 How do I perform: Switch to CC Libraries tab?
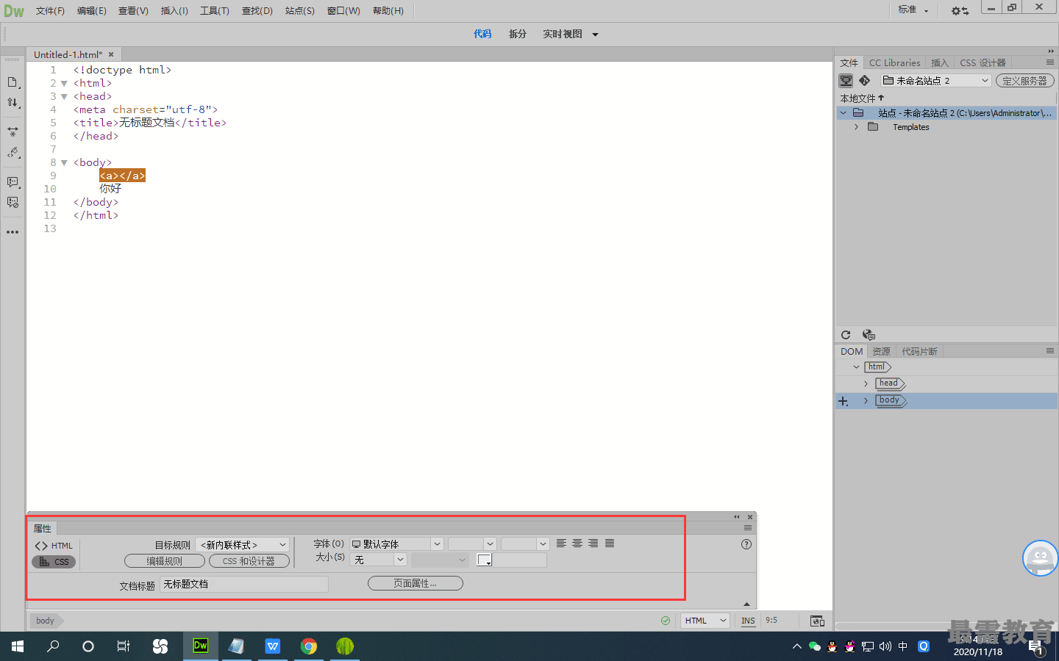click(x=894, y=63)
